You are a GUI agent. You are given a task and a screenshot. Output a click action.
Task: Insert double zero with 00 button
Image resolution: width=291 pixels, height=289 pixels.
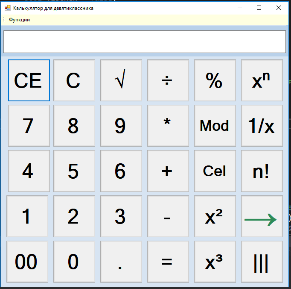pos(27,262)
